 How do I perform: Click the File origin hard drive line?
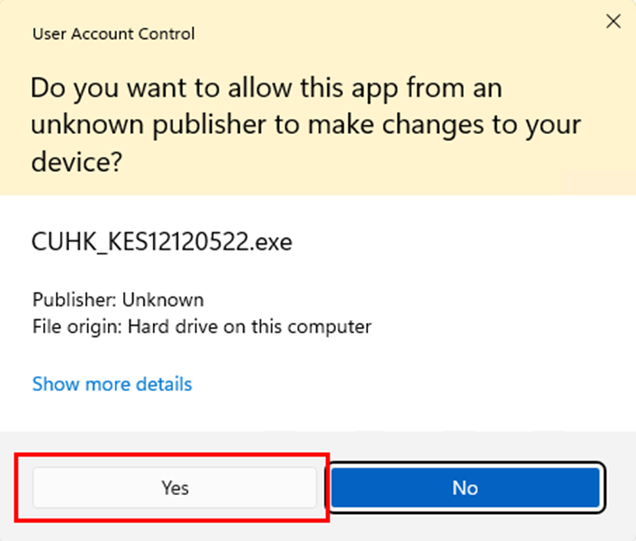tap(201, 327)
